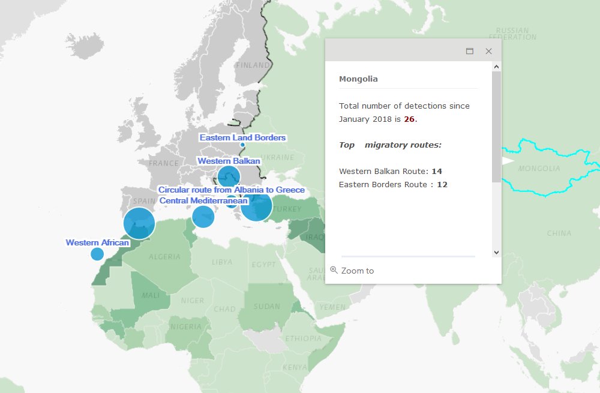
Task: Click the Eastern Borders Route : 12 line
Action: click(393, 184)
